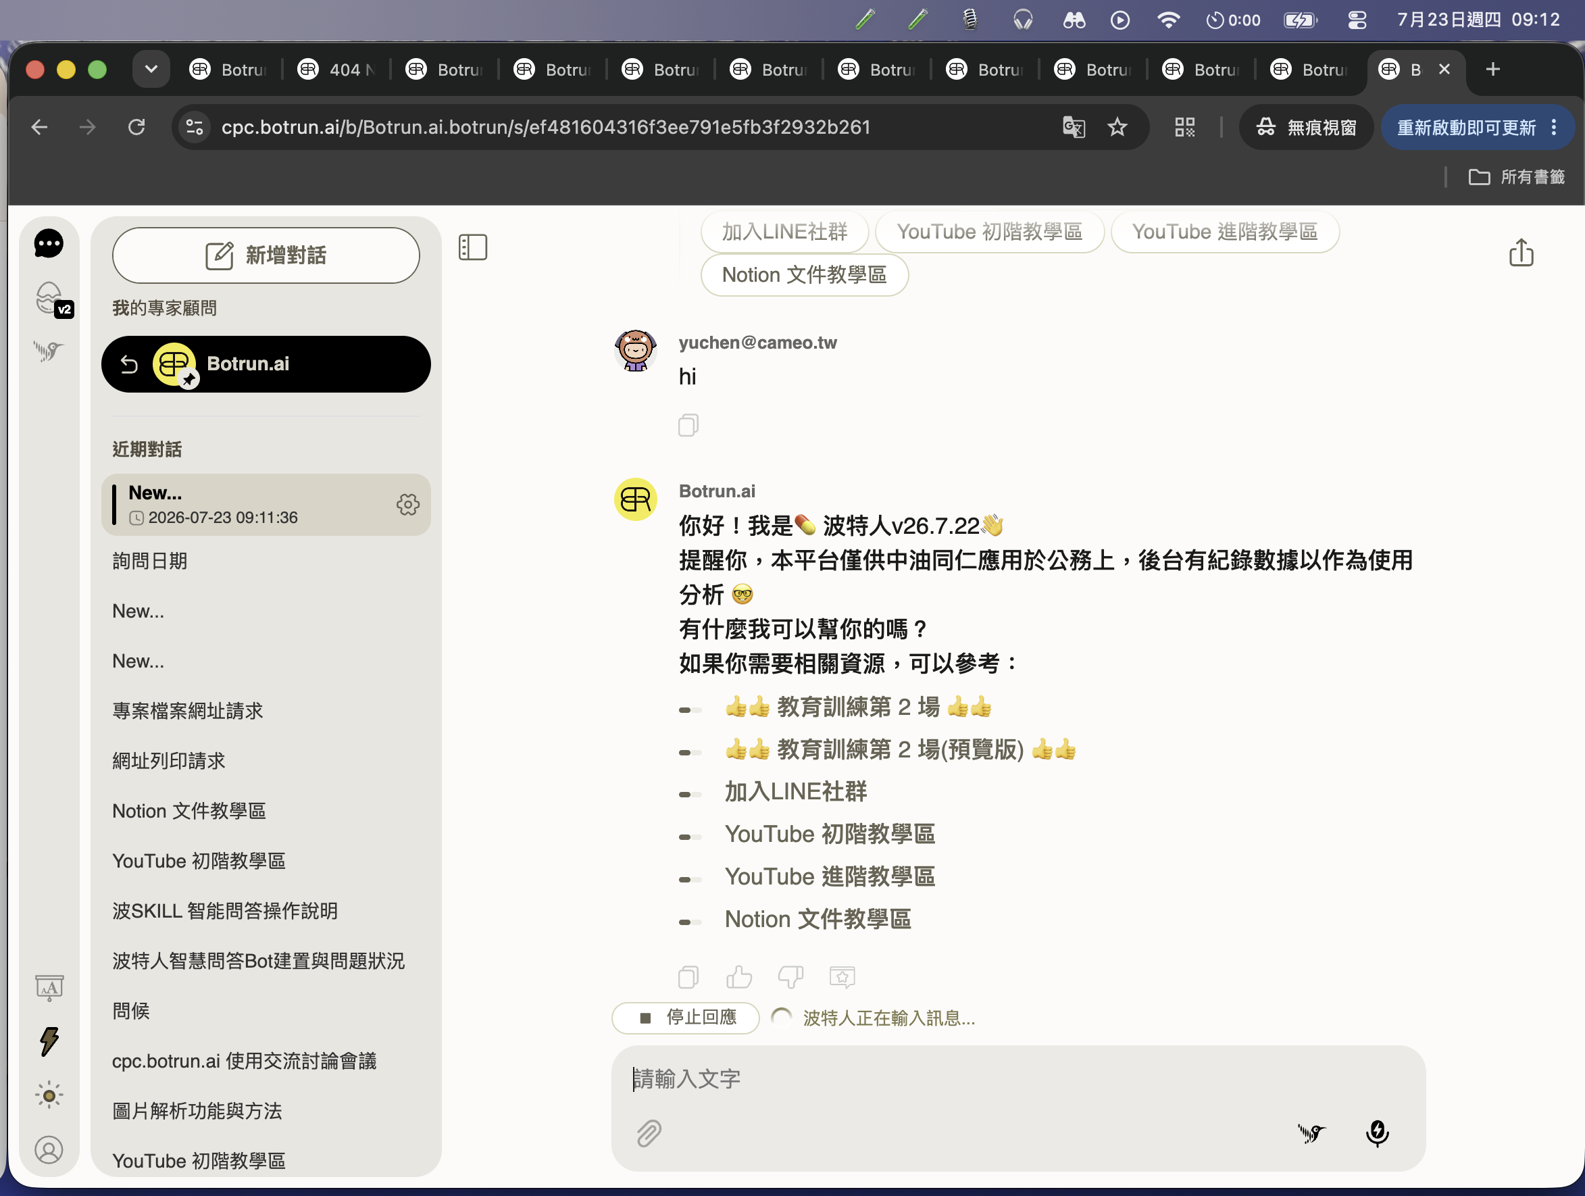Click the Google Translate icon in address bar
The height and width of the screenshot is (1196, 1585).
pos(1074,128)
